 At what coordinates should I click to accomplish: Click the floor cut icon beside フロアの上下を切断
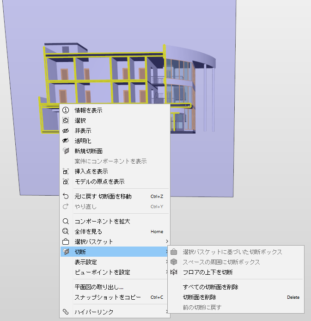[174, 272]
